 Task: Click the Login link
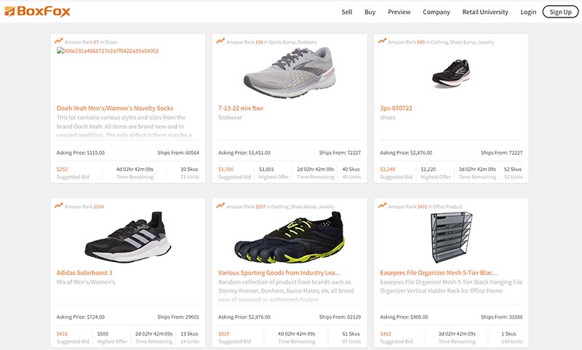[528, 12]
